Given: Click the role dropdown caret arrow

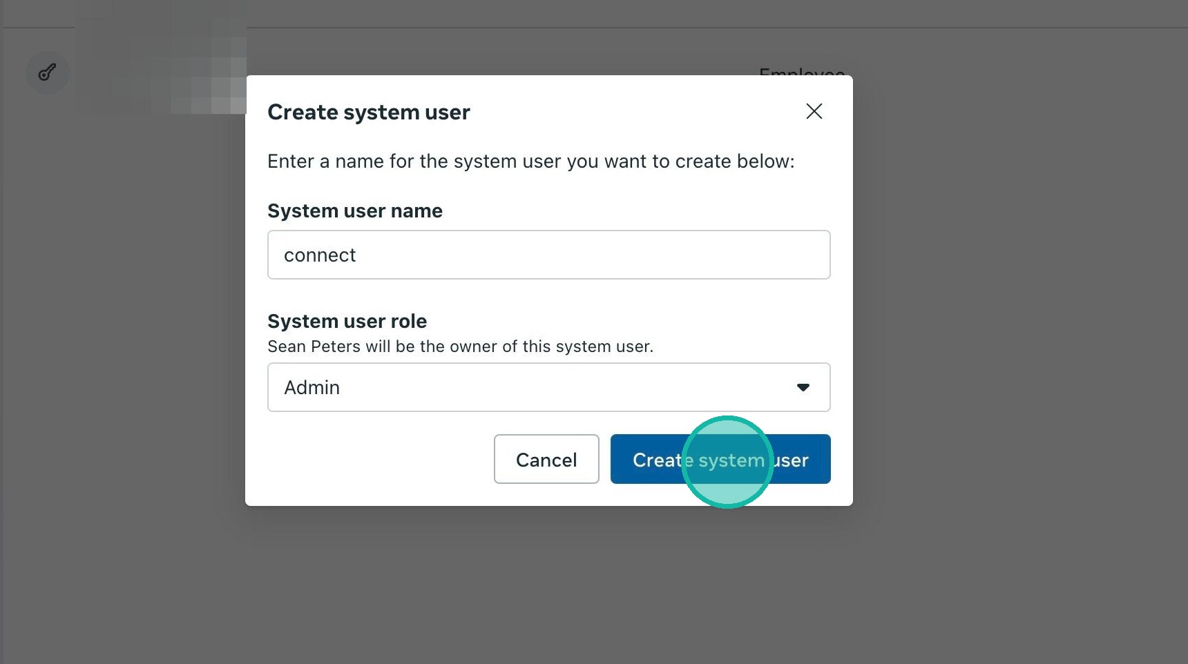Looking at the screenshot, I should click(803, 387).
